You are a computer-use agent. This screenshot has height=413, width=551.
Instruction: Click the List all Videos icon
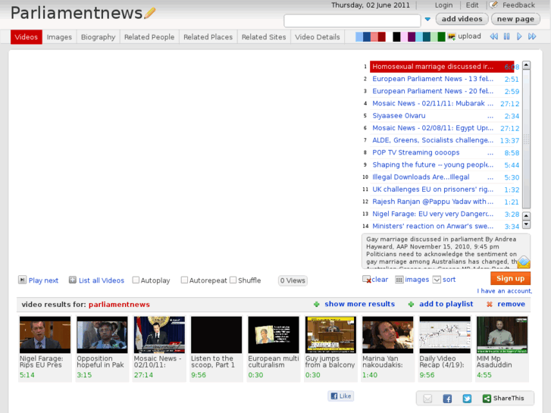pyautogui.click(x=73, y=280)
